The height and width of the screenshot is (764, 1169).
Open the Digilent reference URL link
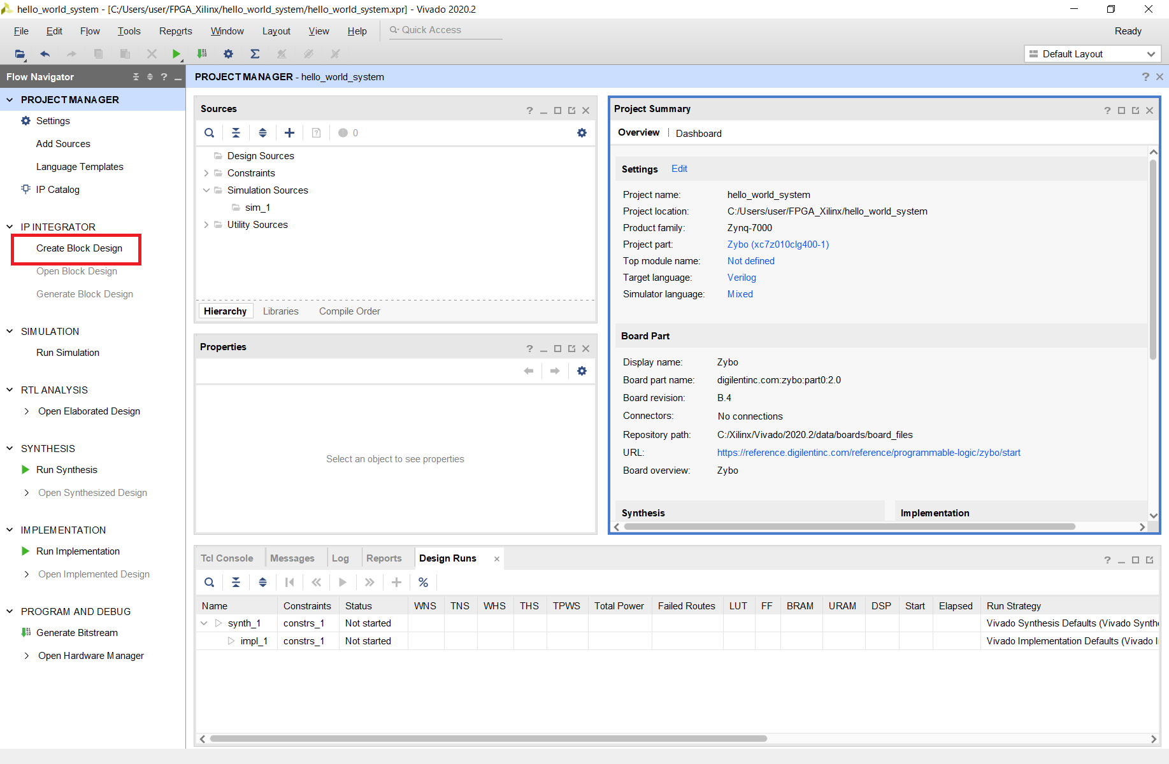869,453
